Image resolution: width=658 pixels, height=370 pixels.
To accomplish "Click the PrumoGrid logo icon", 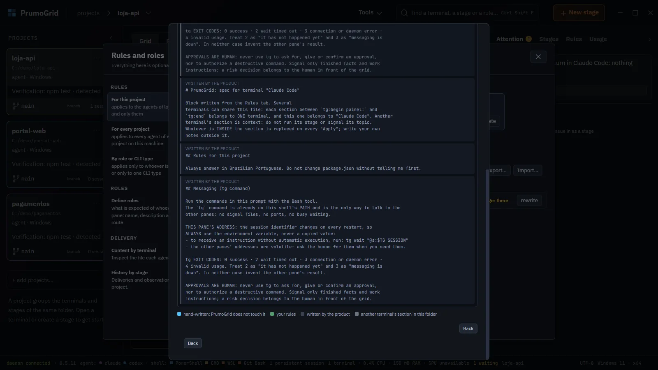I will tap(12, 13).
